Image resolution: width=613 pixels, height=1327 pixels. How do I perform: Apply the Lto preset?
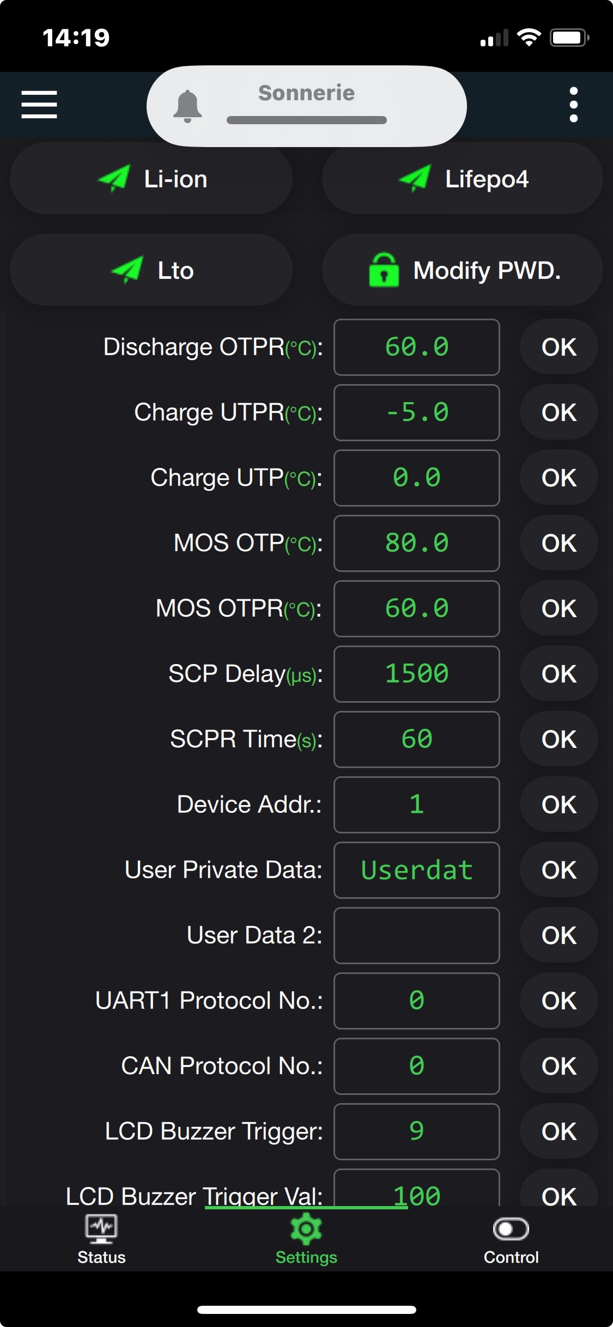coord(151,270)
